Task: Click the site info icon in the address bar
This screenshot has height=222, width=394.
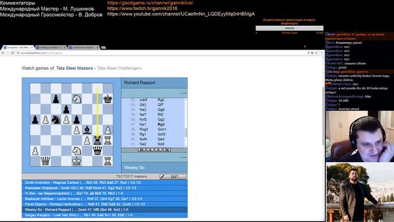Action: [18, 53]
